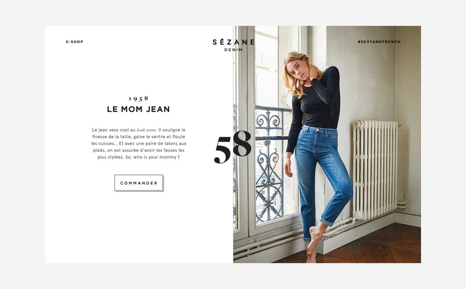Viewport: 466px width, 289px height.
Task: Click the wrought-iron balcony railing
Action: pos(270,164)
